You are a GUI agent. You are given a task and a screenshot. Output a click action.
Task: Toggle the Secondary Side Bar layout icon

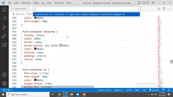click(147, 3)
